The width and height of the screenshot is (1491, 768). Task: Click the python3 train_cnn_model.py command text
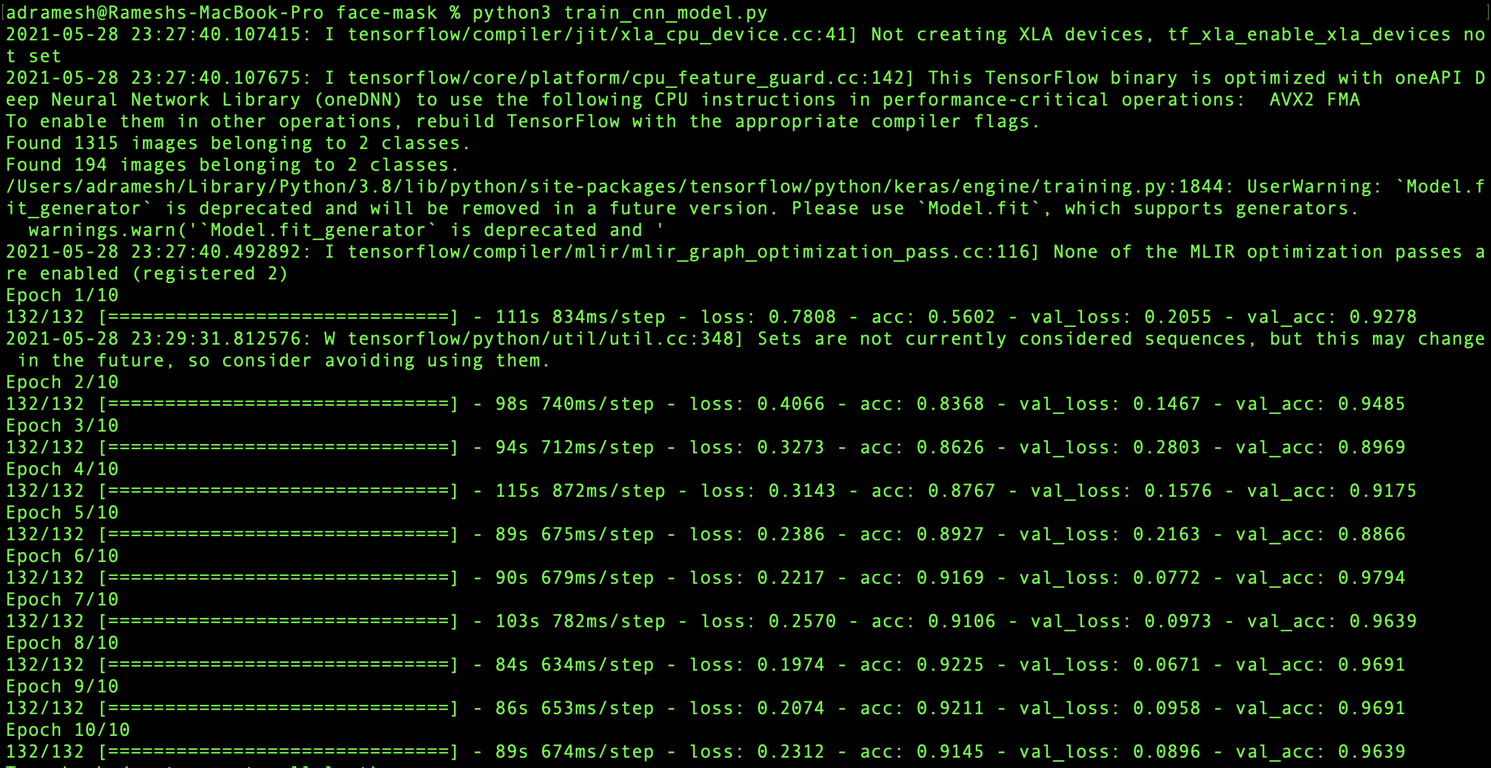[619, 13]
